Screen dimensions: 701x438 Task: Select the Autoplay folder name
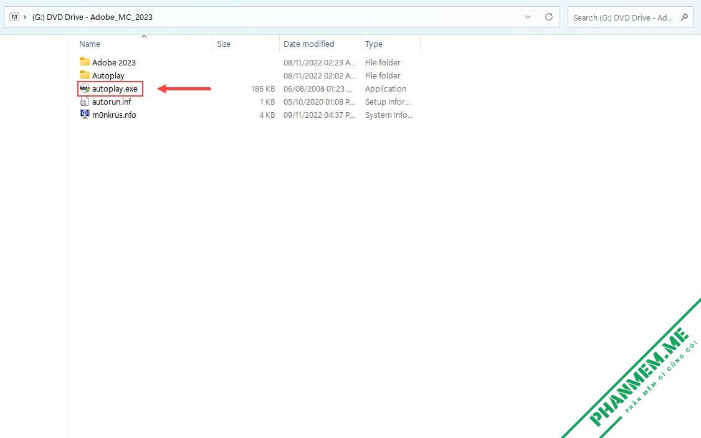pos(108,75)
